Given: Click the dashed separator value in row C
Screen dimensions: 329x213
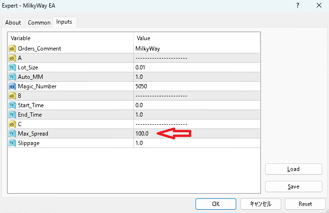Looking at the screenshot, I should point(161,124).
